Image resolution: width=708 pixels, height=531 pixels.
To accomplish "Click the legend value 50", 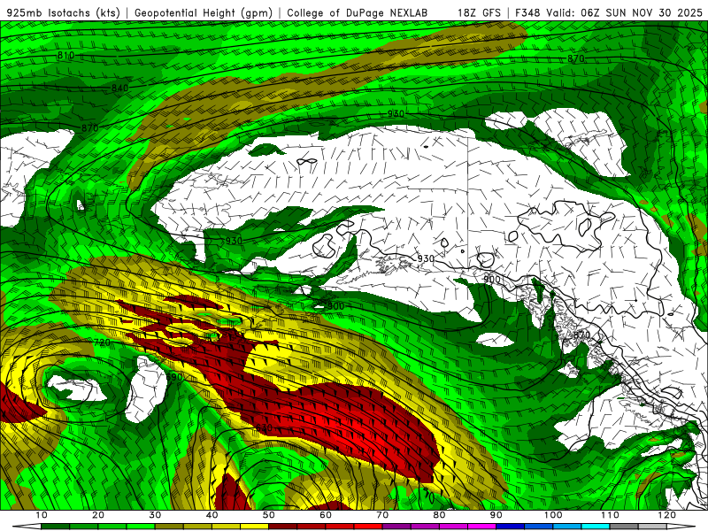I will click(269, 515).
